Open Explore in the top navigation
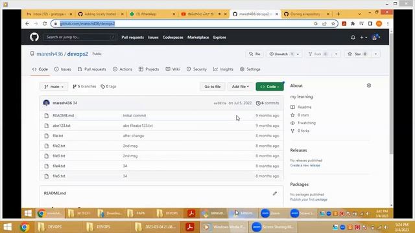Screen dimensions: 415x233 pyautogui.click(x=220, y=38)
